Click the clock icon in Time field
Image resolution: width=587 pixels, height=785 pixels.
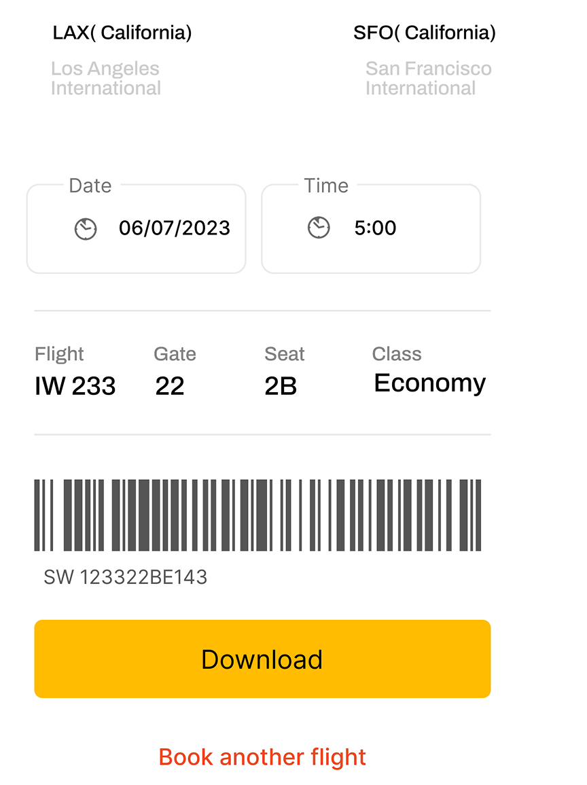(x=319, y=228)
